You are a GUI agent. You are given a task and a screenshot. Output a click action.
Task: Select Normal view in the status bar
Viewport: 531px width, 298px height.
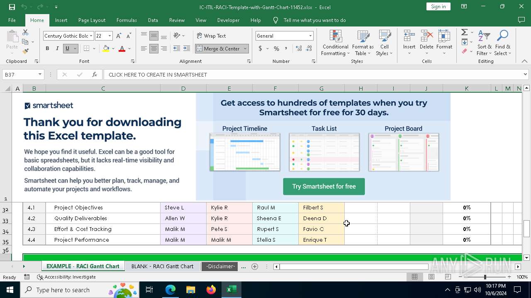point(414,277)
